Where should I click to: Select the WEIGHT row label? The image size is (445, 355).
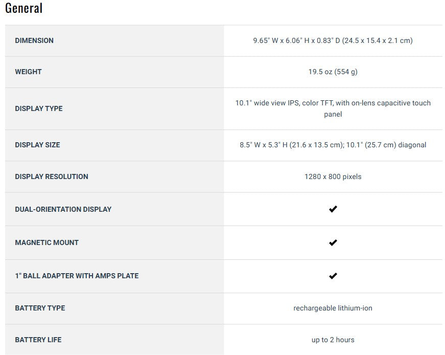click(28, 72)
